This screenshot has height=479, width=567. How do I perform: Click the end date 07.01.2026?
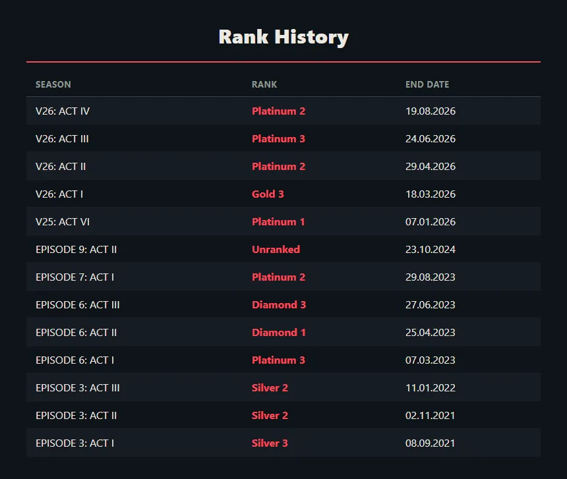point(431,222)
